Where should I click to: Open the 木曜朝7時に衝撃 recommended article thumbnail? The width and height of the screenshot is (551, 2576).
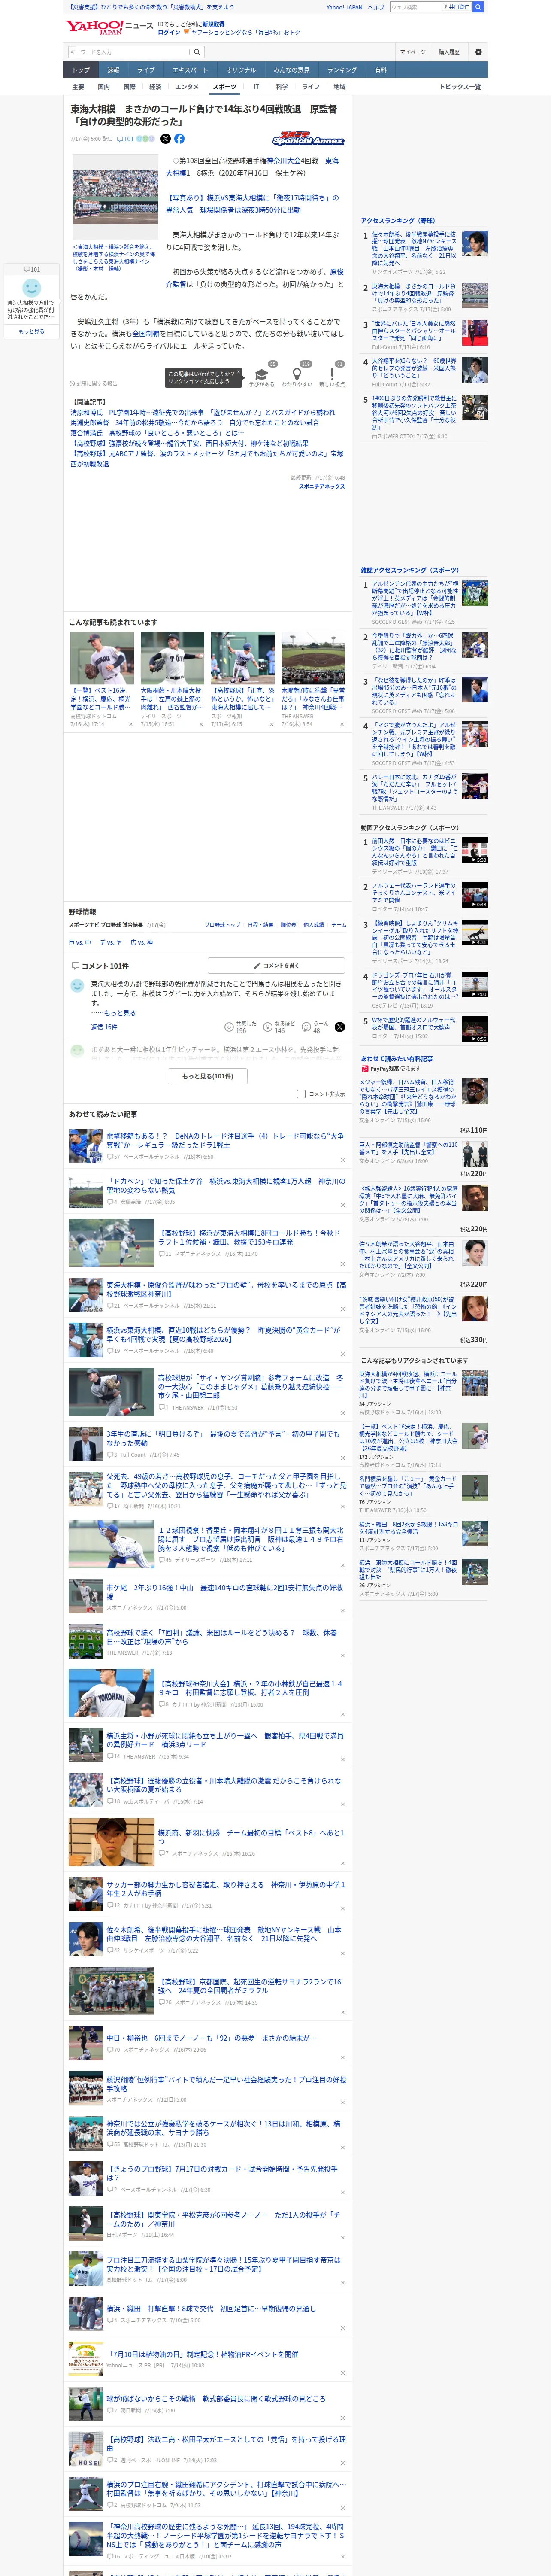click(x=313, y=658)
